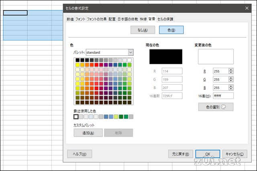Click the active bordered cell in the spreadsheet
This screenshot has height=171, width=257.
click(x=15, y=13)
